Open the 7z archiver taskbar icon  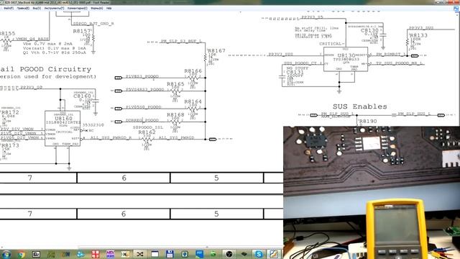pos(36,254)
